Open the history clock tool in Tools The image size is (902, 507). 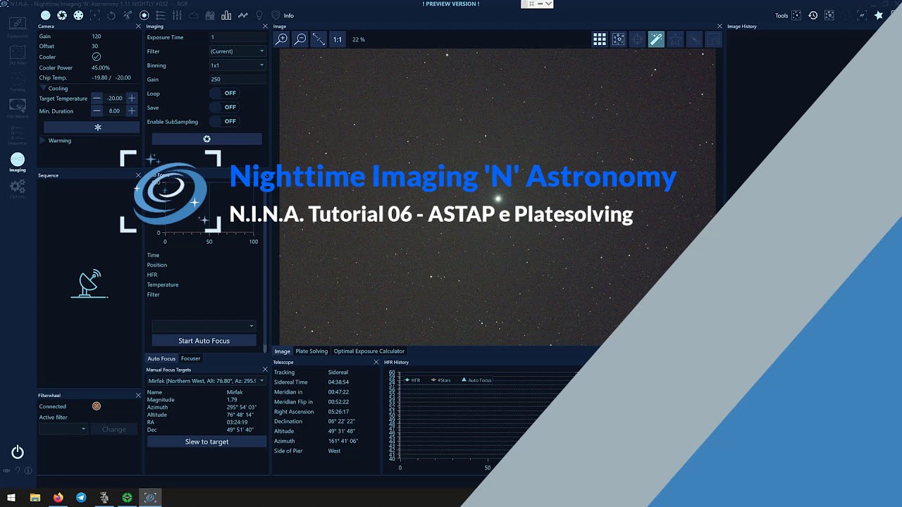pyautogui.click(x=813, y=15)
